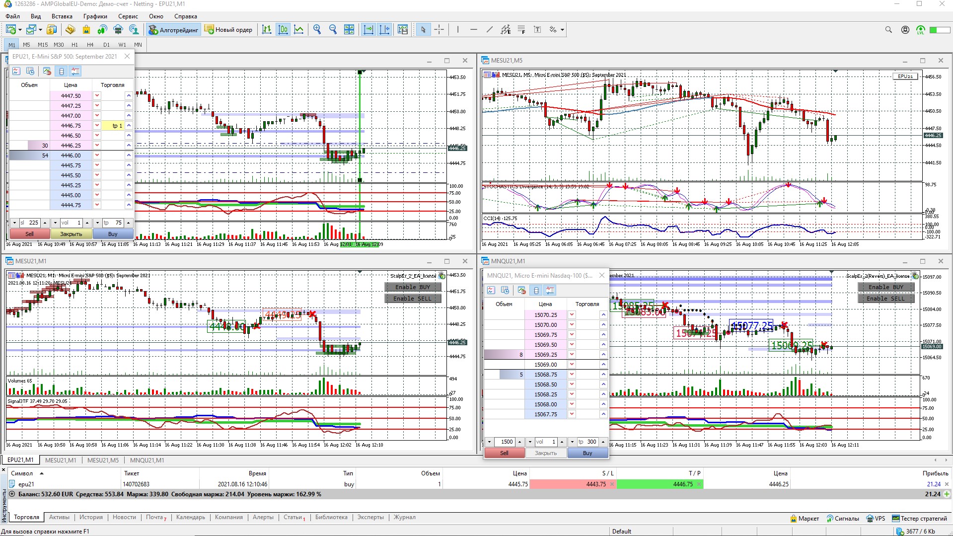Open search magnifier in top right

[x=888, y=30]
